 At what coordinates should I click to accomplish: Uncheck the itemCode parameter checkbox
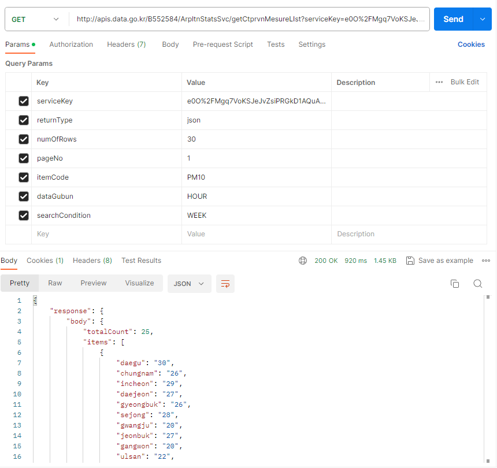tap(24, 177)
